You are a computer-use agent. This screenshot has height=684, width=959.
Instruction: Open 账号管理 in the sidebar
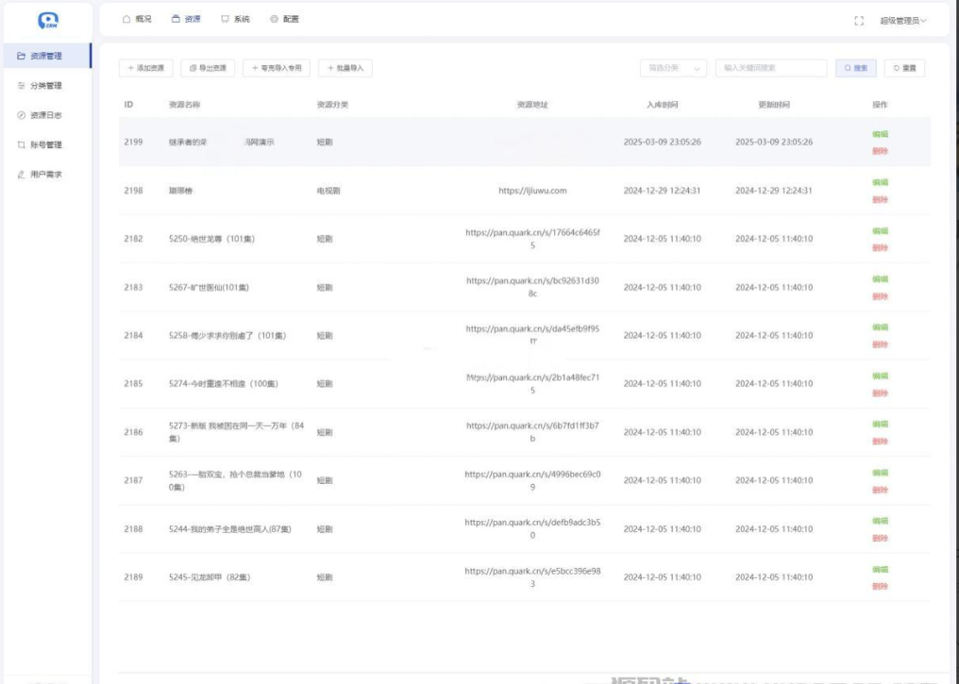(x=45, y=145)
